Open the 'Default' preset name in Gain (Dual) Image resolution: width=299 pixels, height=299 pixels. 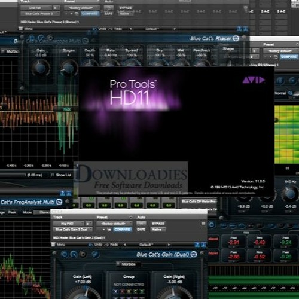147,245
